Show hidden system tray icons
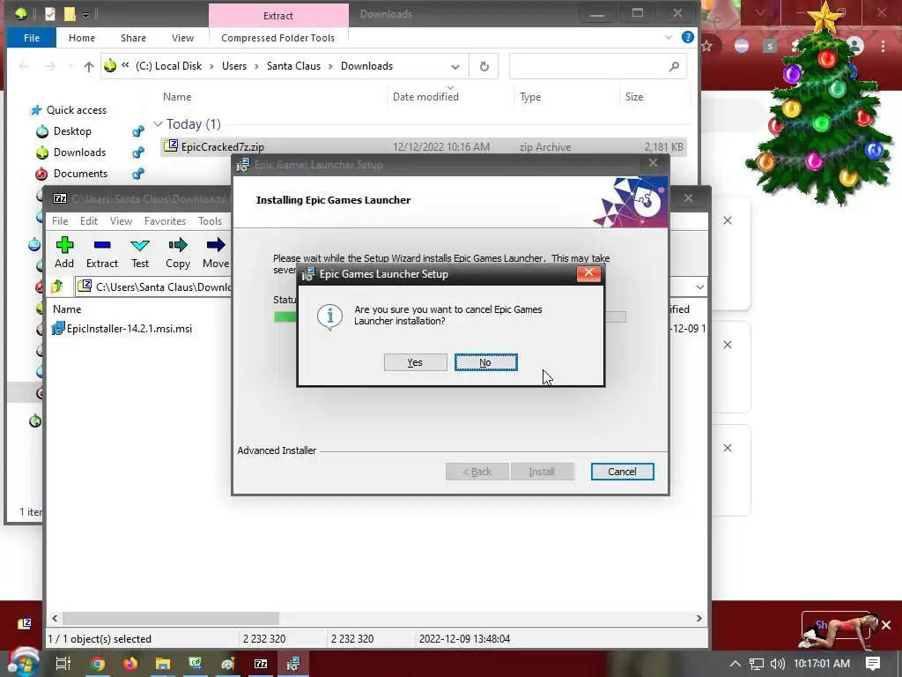The height and width of the screenshot is (677, 902). (x=736, y=664)
